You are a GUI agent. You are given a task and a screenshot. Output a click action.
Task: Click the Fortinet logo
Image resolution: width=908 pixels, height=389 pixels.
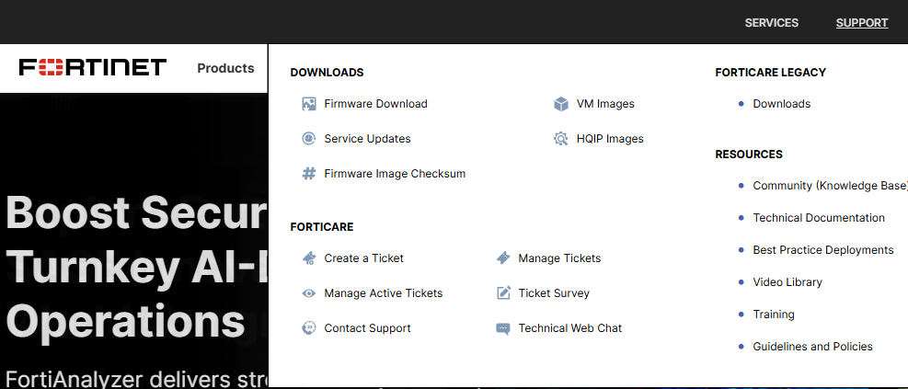pos(93,68)
